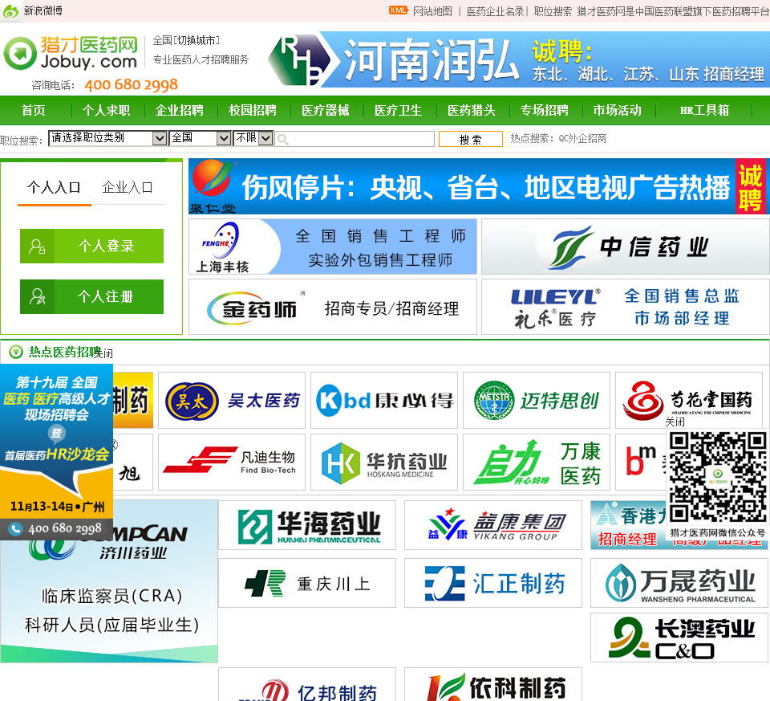Open 苟花堂国药 company logo
The width and height of the screenshot is (770, 701).
(688, 401)
